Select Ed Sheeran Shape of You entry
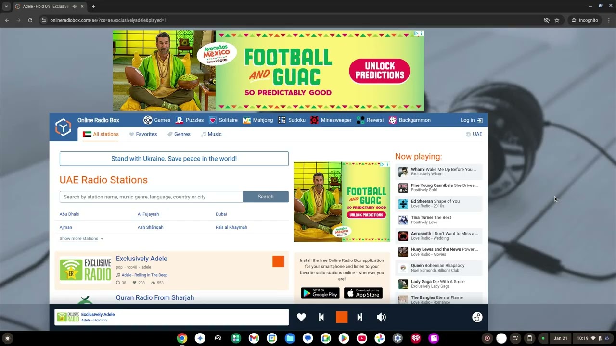The height and width of the screenshot is (346, 616). pyautogui.click(x=438, y=204)
